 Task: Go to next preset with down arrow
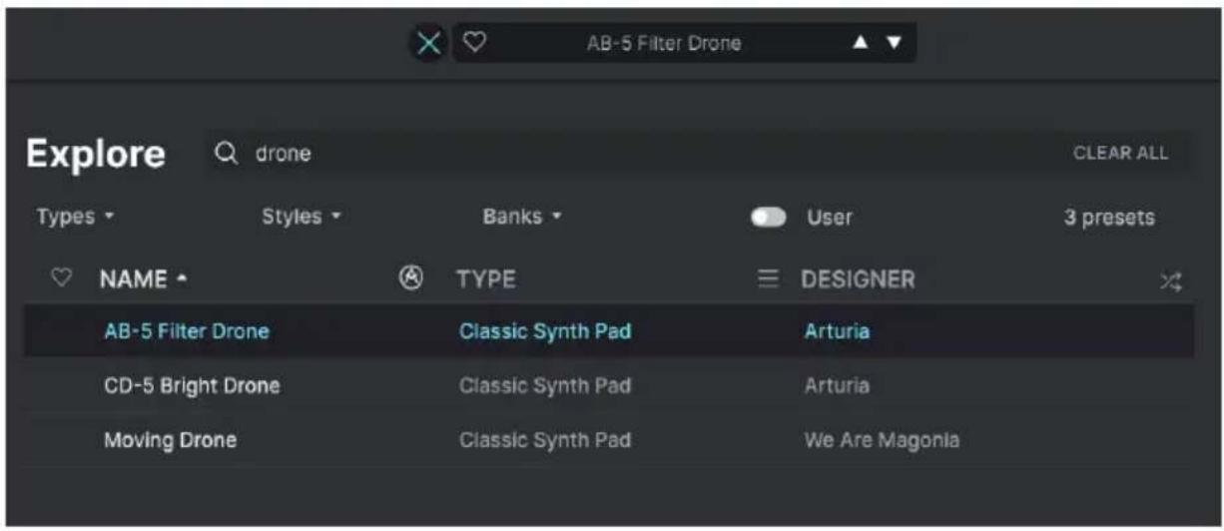[894, 43]
